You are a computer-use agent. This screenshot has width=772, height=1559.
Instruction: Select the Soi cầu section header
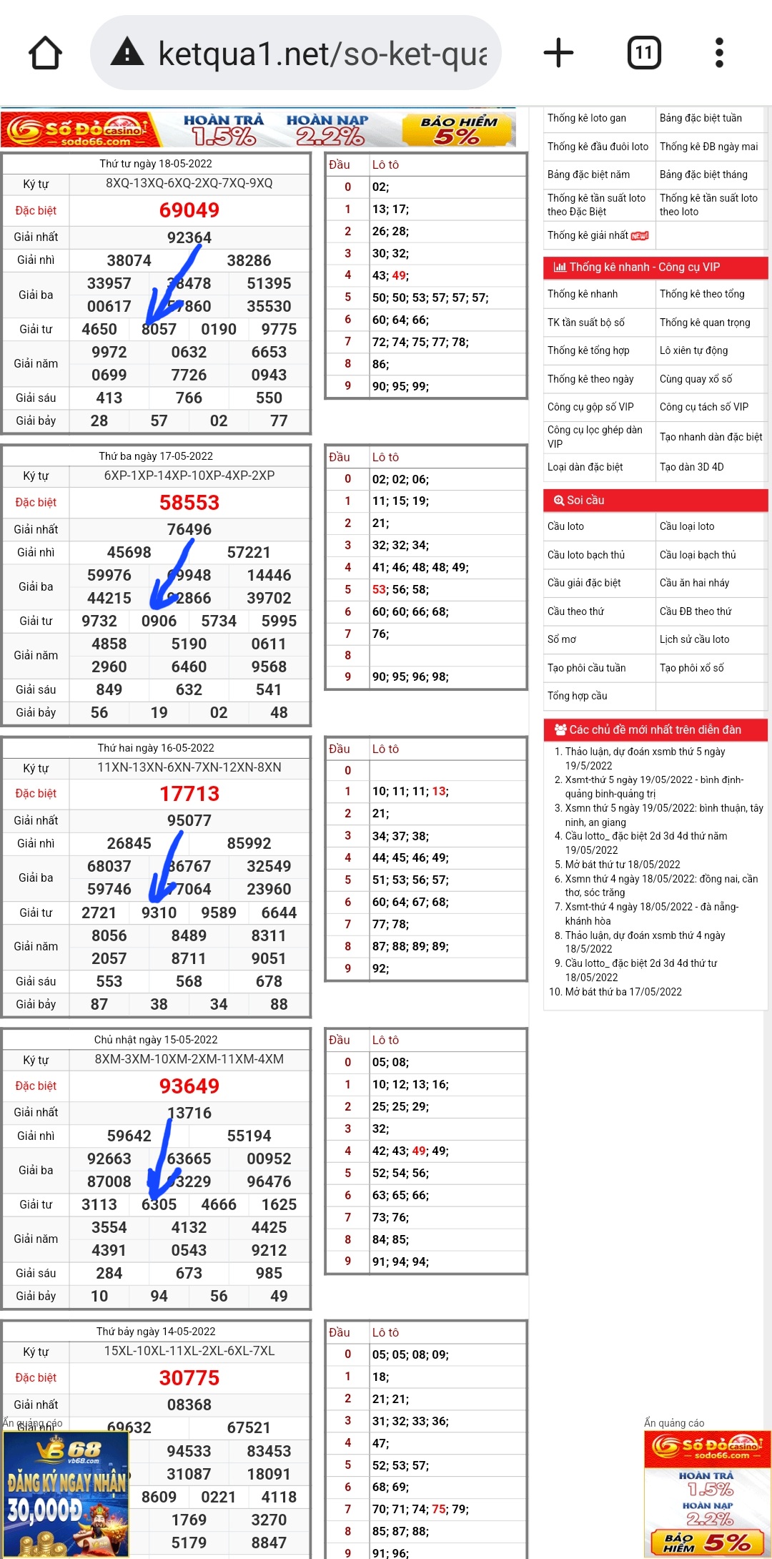point(655,501)
